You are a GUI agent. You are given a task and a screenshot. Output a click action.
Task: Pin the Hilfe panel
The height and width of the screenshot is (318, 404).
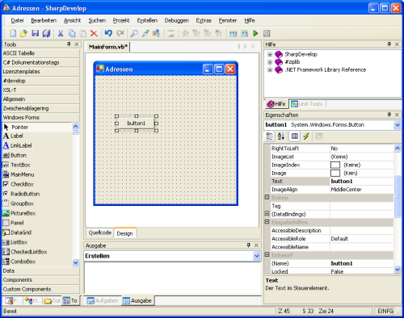(x=389, y=44)
